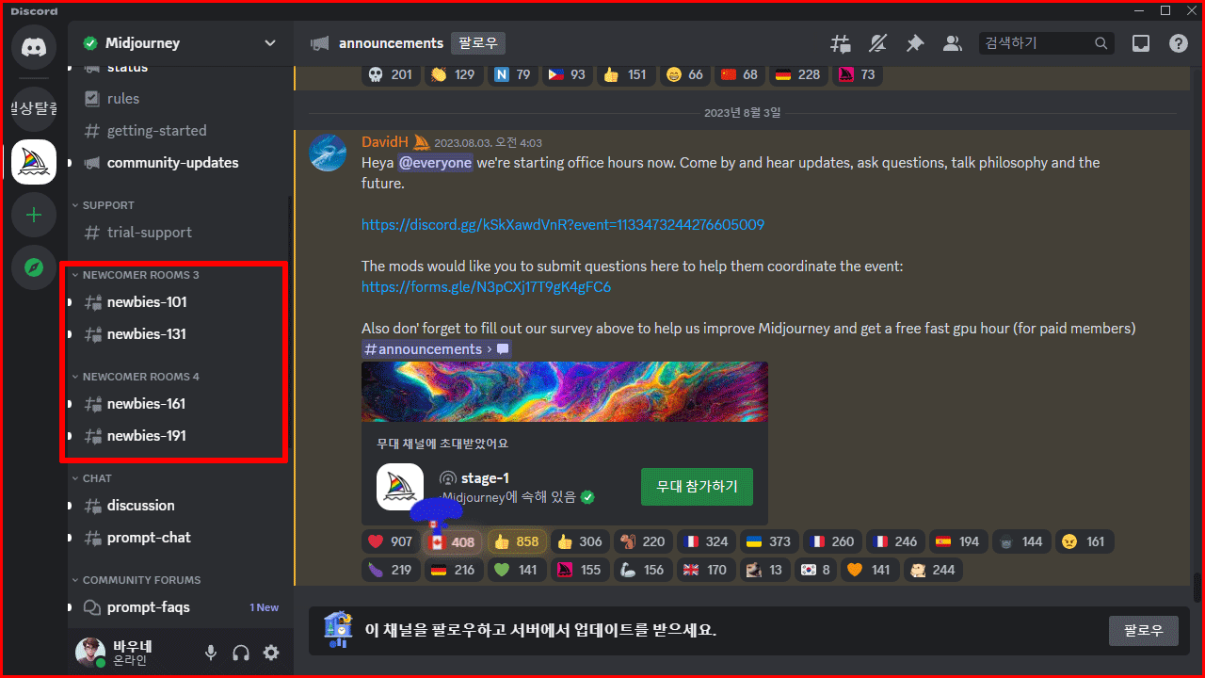Screen dimensions: 1205x678
Task: Open the getting-started channel
Action: click(179, 131)
